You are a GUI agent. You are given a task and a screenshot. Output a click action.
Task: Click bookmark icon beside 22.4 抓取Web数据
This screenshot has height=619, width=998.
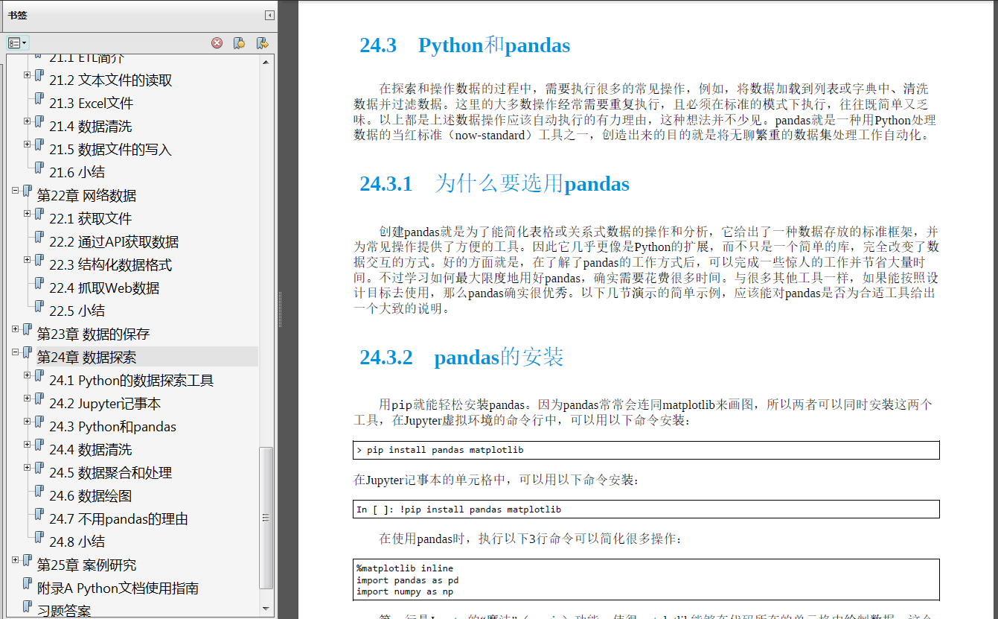(x=39, y=284)
